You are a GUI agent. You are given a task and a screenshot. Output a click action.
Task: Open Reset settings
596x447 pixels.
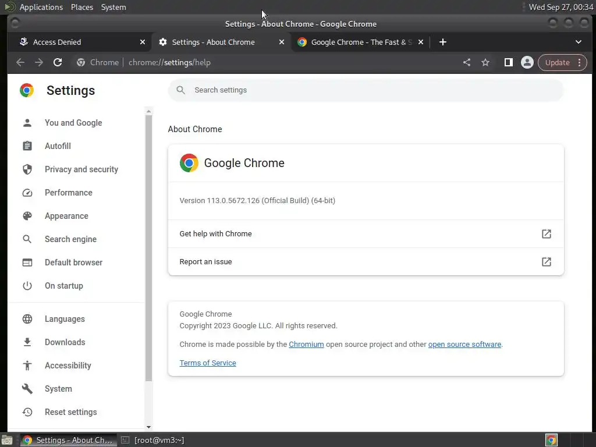click(x=70, y=412)
